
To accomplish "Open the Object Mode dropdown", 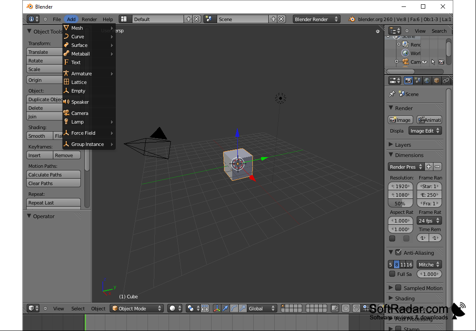I will (x=137, y=309).
